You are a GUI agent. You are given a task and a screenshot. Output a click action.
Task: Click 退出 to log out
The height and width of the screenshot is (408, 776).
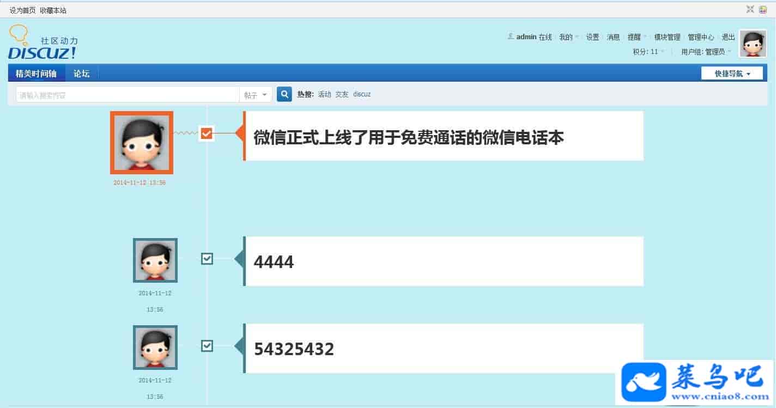(729, 37)
